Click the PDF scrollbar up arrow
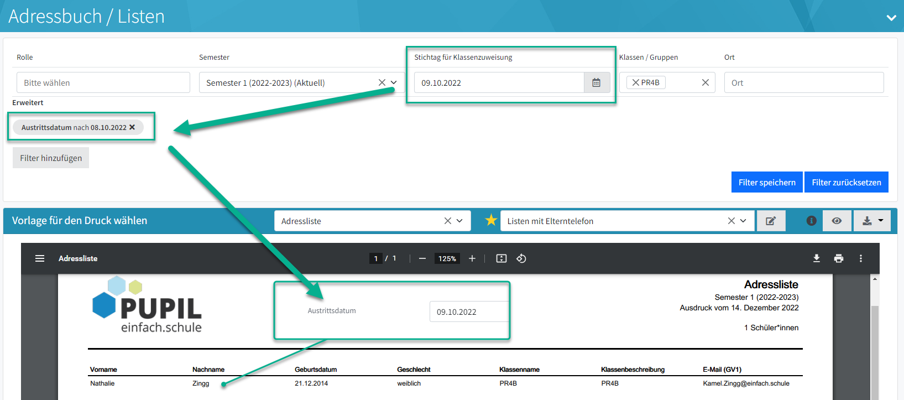 pos(875,279)
